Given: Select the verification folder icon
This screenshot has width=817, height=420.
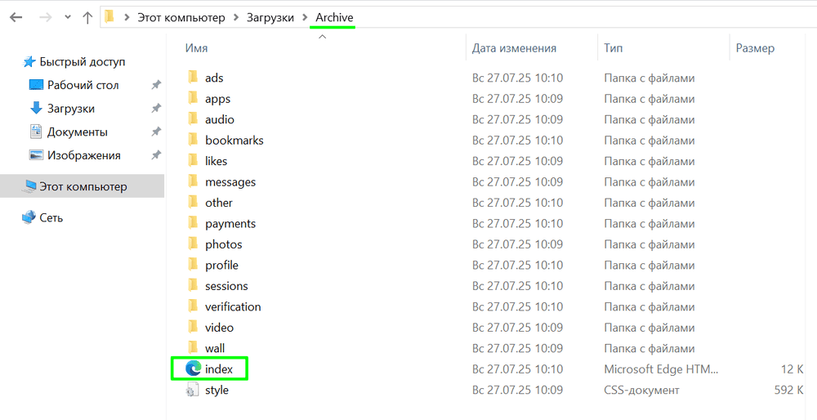Looking at the screenshot, I should tap(193, 306).
